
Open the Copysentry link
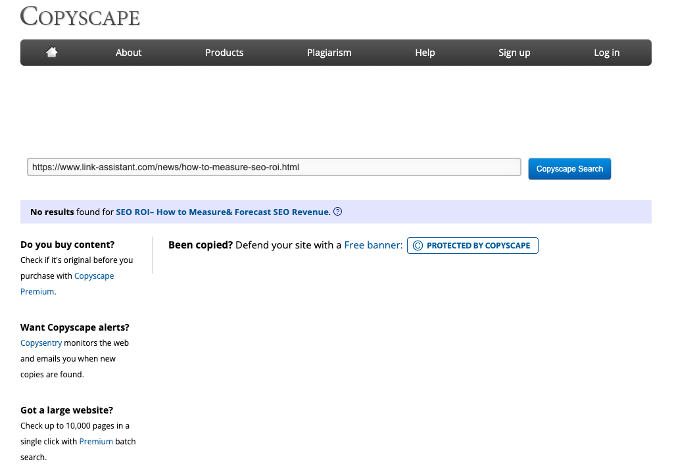coord(41,343)
